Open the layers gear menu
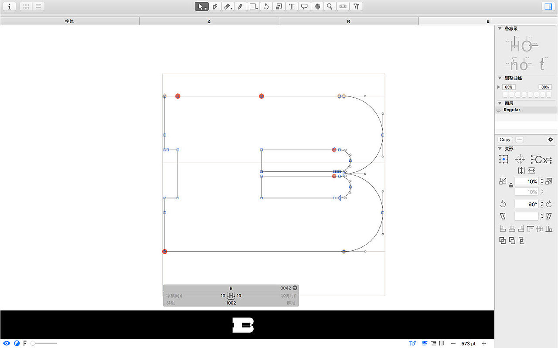Image resolution: width=558 pixels, height=348 pixels. click(x=551, y=140)
